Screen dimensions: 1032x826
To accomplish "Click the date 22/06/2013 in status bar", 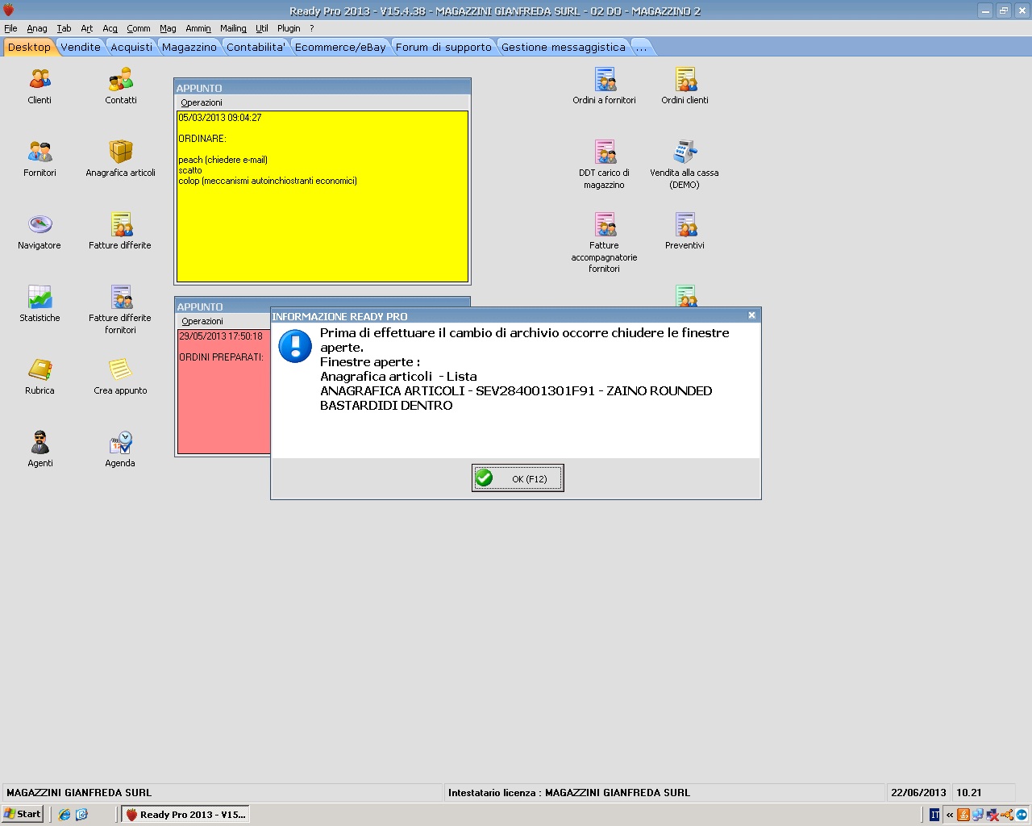I will [918, 793].
